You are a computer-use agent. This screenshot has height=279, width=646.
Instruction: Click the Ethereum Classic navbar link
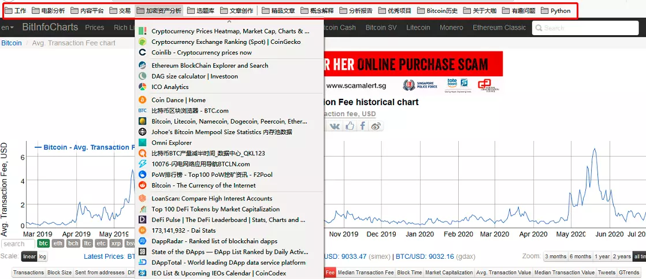(499, 27)
